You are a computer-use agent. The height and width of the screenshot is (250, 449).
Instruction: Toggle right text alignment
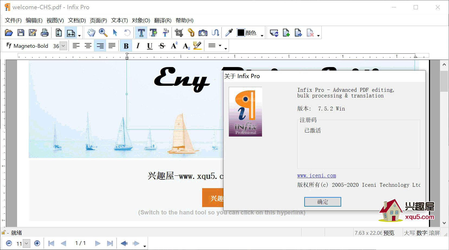[x=100, y=46]
